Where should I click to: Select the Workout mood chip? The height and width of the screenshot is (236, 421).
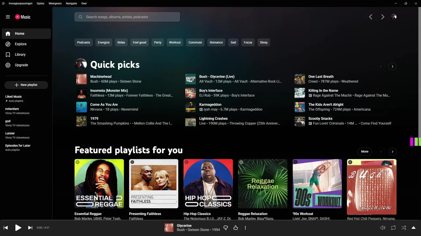point(175,42)
